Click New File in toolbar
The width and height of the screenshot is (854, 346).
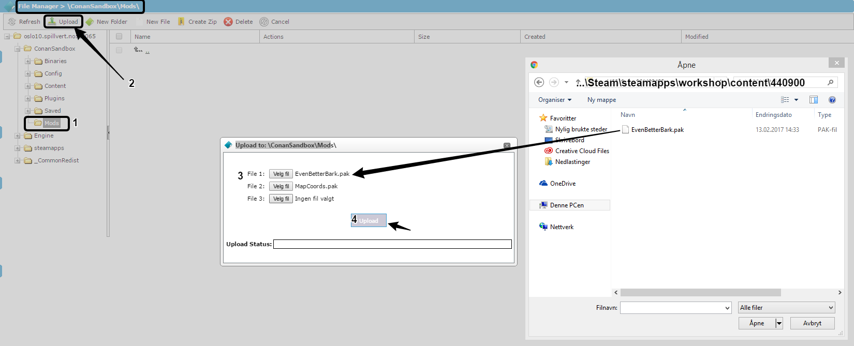click(x=153, y=22)
